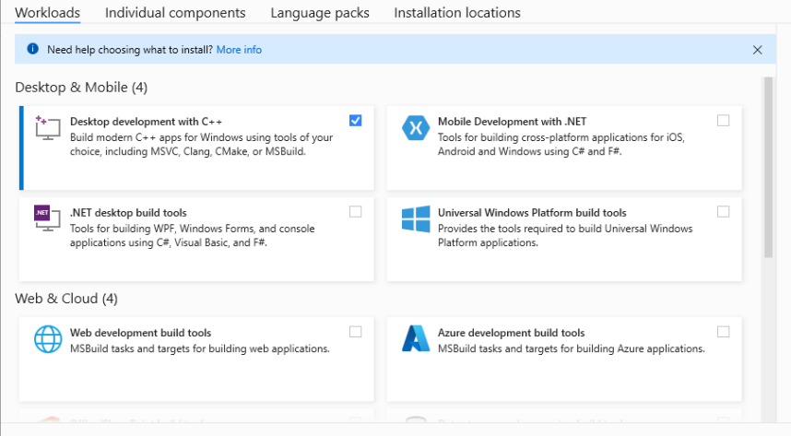Click the Xamarin Mobile Development with .NET icon
Viewport: 791px width, 436px height.
coord(416,128)
